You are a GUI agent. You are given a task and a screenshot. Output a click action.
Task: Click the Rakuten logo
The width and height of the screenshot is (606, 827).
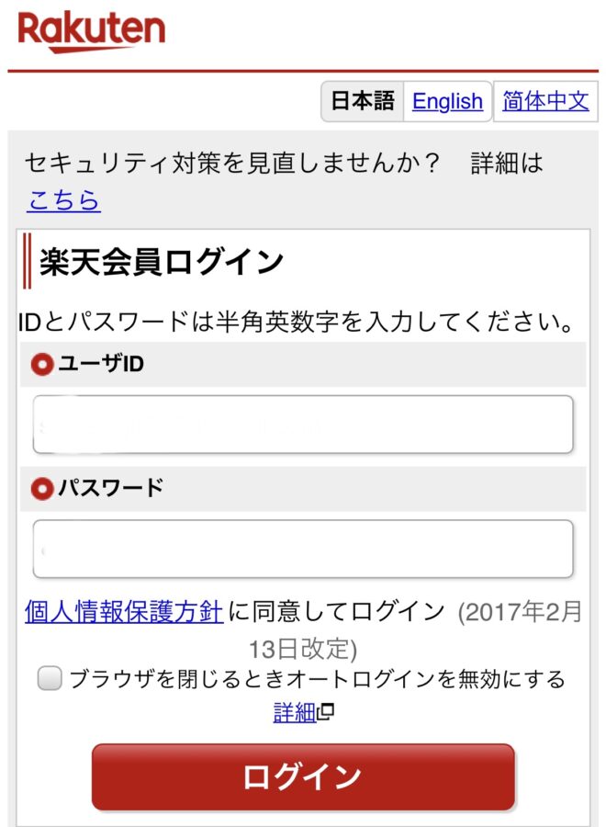[91, 31]
